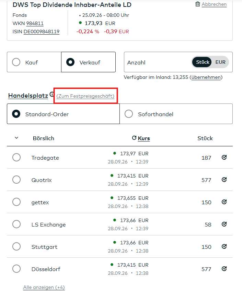The height and width of the screenshot is (293, 242).
Task: Open the ISIN DE0009848119 link
Action: tap(42, 32)
